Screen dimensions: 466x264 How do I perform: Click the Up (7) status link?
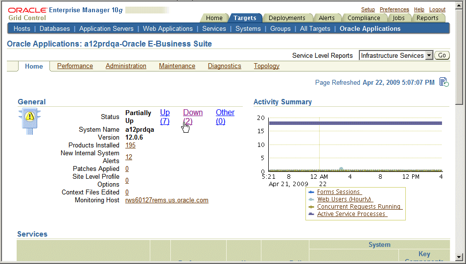pyautogui.click(x=165, y=117)
